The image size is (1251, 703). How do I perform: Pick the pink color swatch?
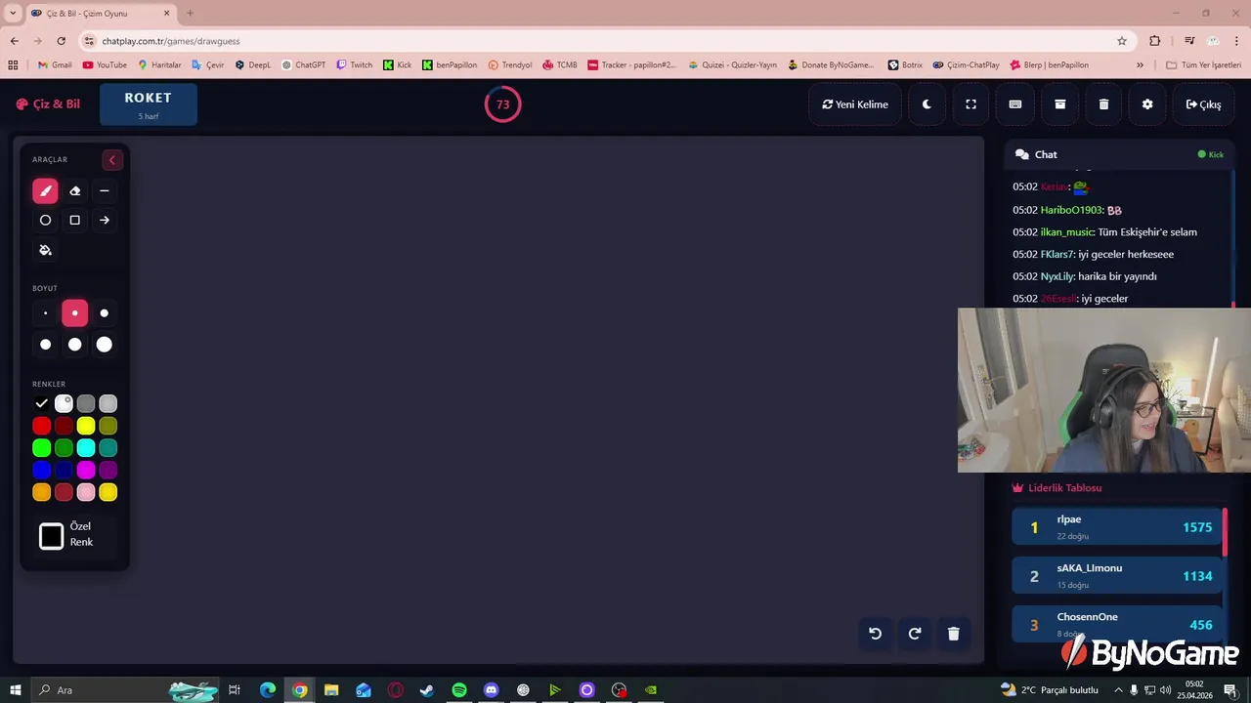(86, 493)
